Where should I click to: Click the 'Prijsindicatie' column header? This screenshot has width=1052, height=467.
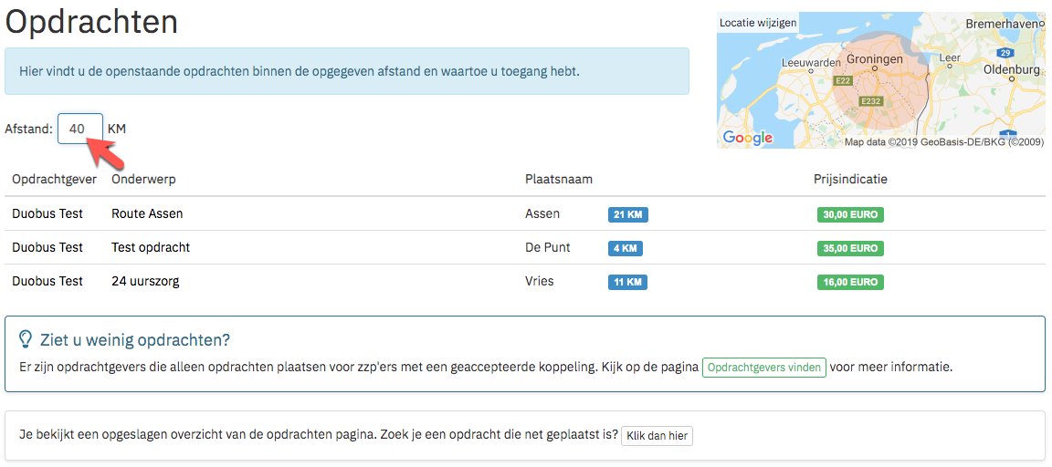(x=851, y=180)
